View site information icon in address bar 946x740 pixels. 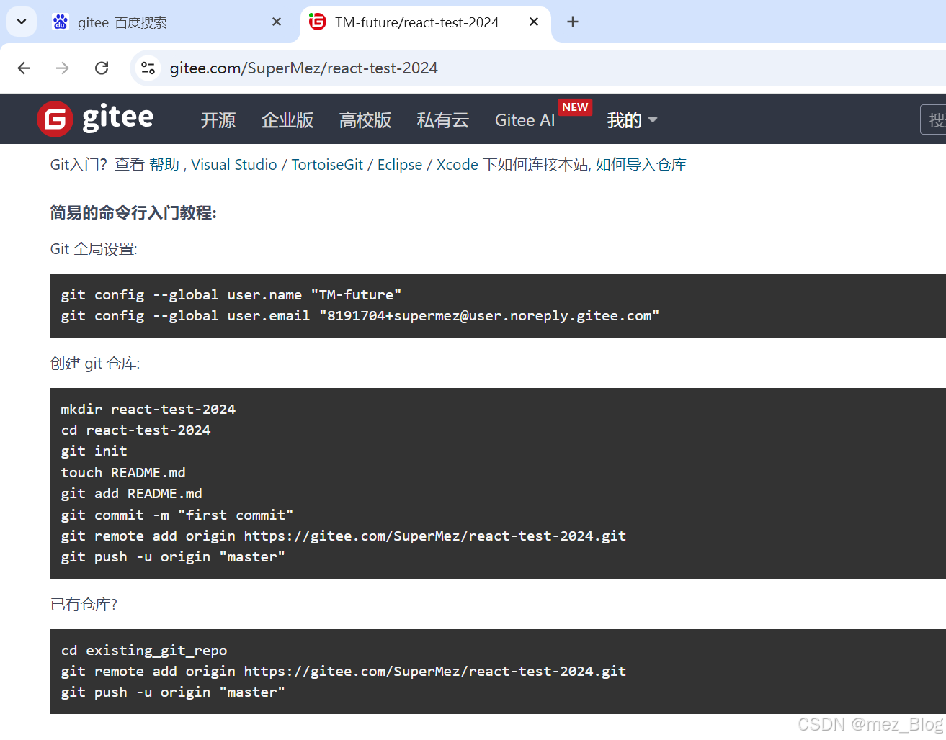148,68
